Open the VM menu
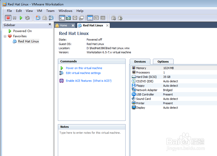Image resolution: width=217 pixels, height=156 pixels. click(x=39, y=11)
